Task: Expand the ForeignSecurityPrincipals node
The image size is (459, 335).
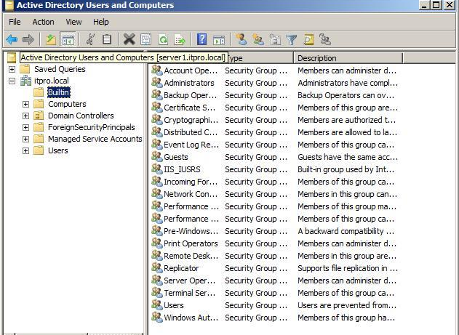Action: coord(25,127)
